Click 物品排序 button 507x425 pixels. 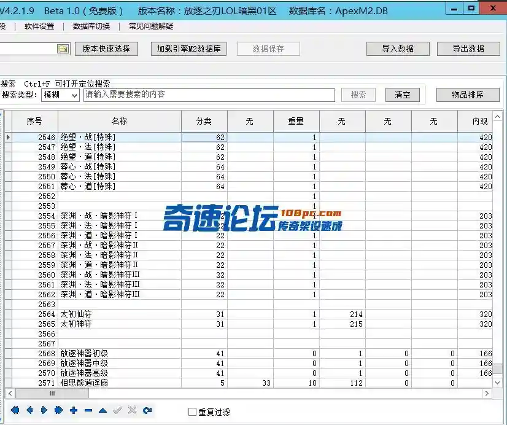tap(468, 95)
